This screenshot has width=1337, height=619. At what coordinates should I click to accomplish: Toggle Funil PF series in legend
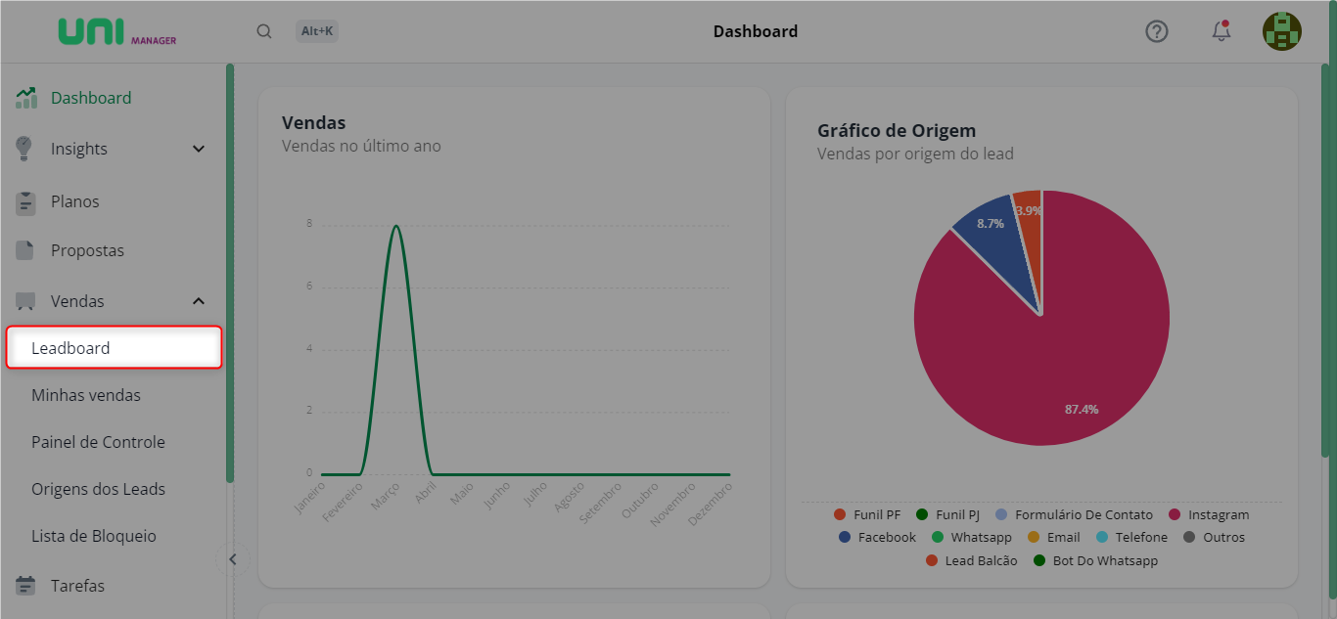pyautogui.click(x=867, y=514)
